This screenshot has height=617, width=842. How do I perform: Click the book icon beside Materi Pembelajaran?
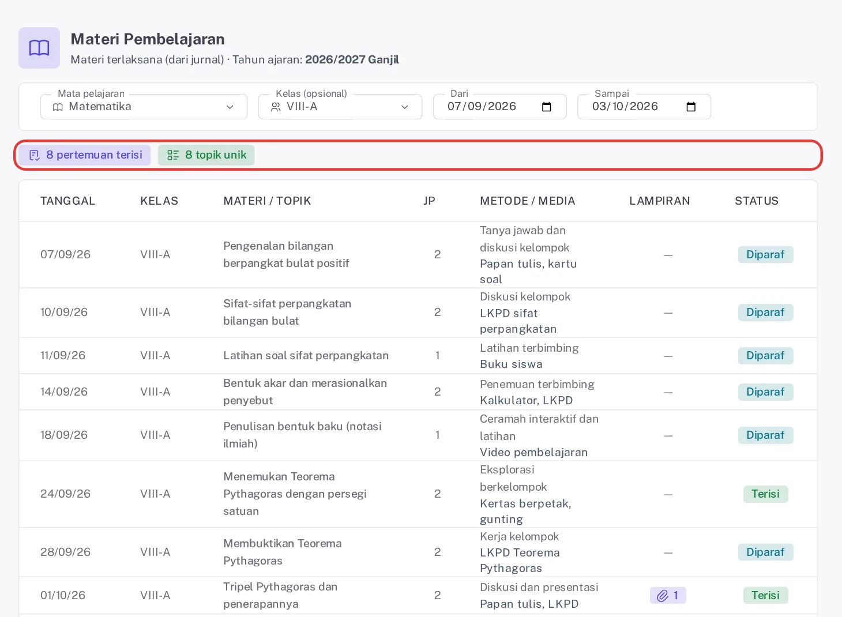[x=39, y=48]
